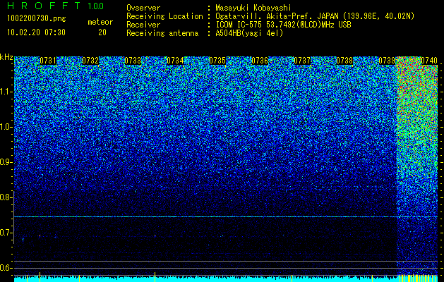The width and height of the screenshot is (444, 282).
Task: Click the Ovserver field label
Action: tap(143, 8)
